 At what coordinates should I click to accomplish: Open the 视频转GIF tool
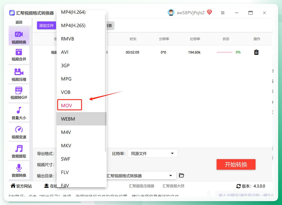tap(19, 93)
